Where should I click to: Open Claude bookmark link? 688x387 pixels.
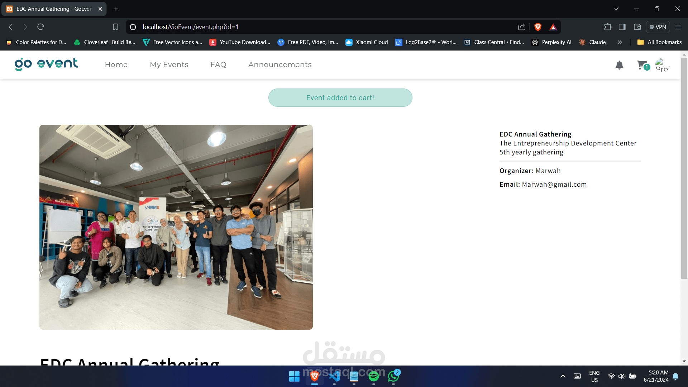pyautogui.click(x=592, y=42)
